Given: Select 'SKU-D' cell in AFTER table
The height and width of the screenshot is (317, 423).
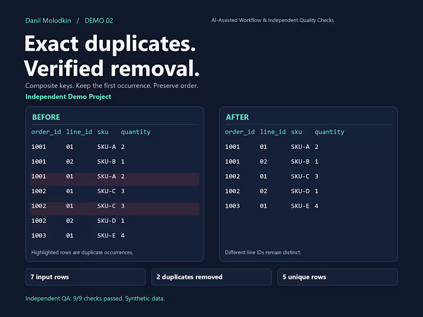Looking at the screenshot, I should click(300, 191).
